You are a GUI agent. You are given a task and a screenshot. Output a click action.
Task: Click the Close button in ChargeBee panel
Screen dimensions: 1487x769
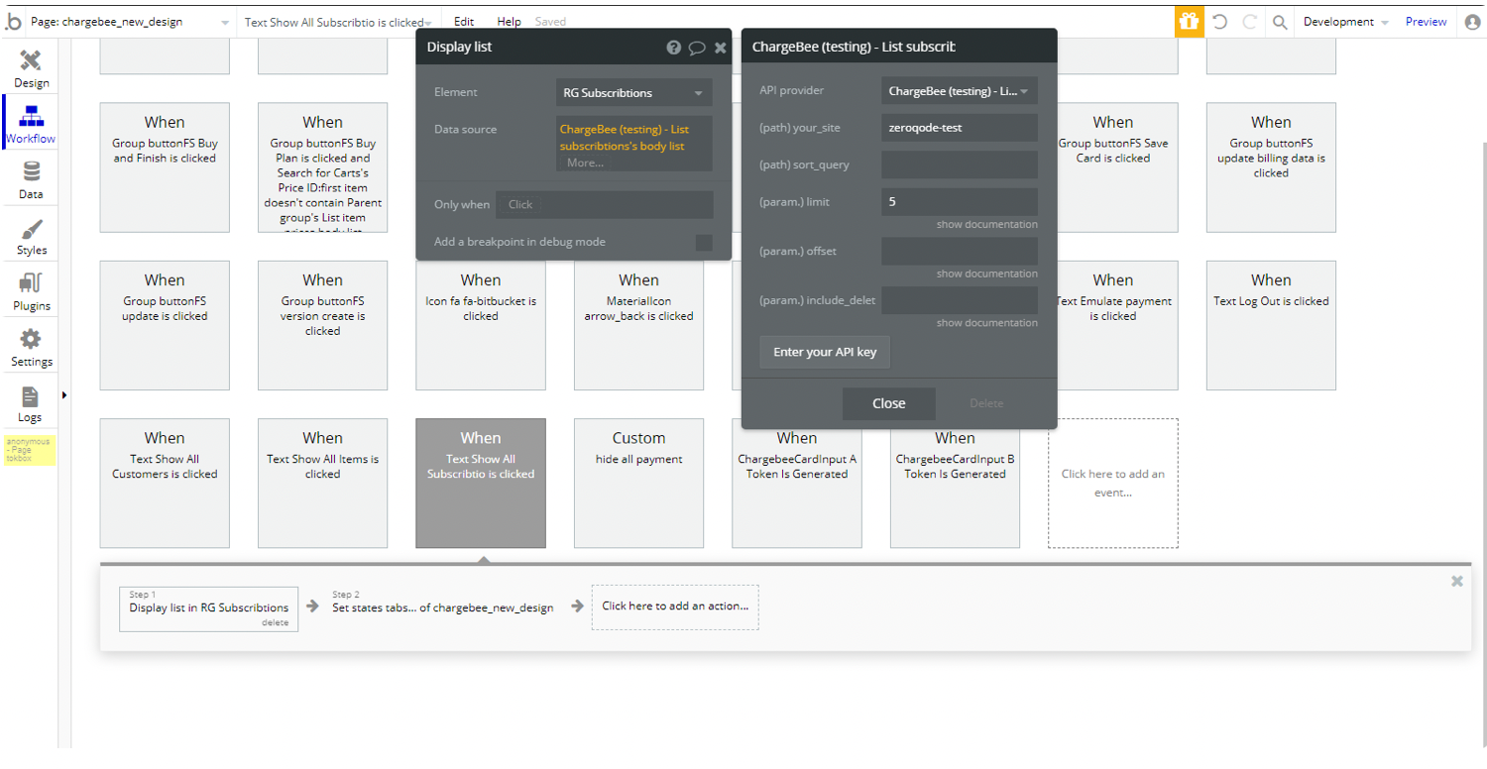(889, 403)
